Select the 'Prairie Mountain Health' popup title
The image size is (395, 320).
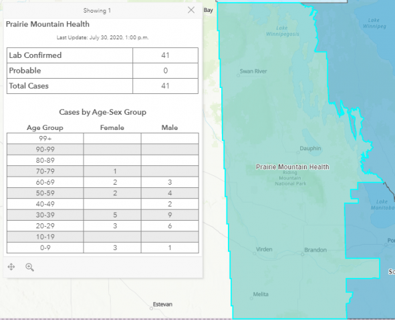(x=47, y=24)
